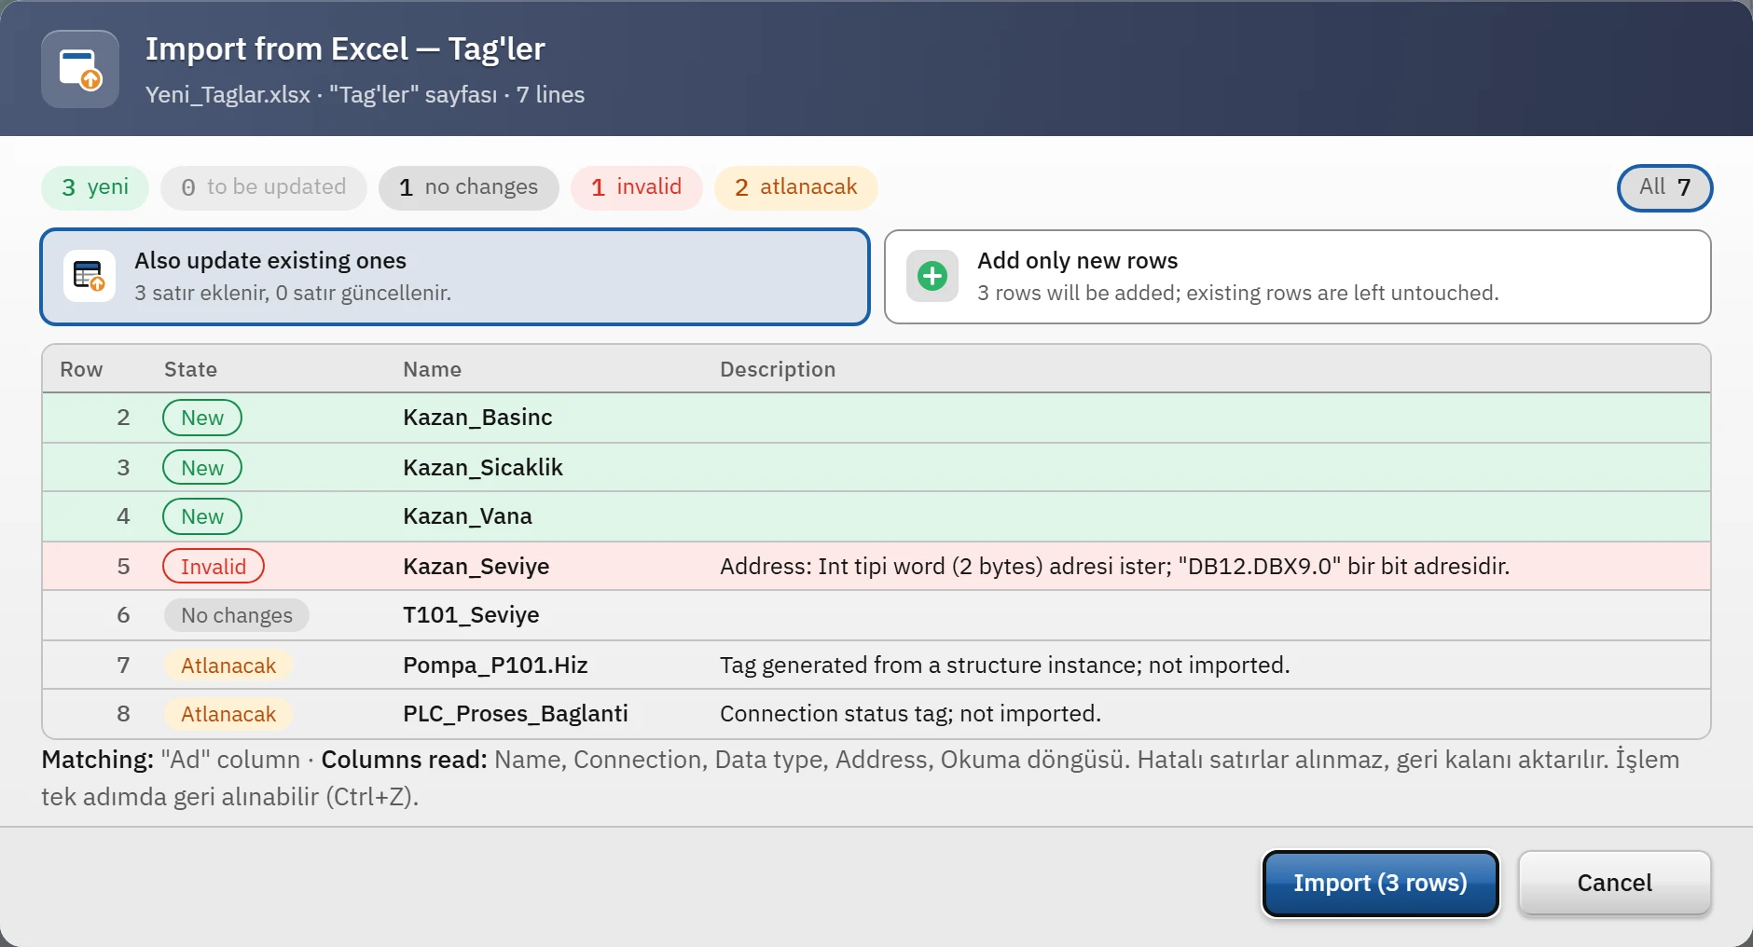
Task: Click the State column header
Action: [191, 369]
